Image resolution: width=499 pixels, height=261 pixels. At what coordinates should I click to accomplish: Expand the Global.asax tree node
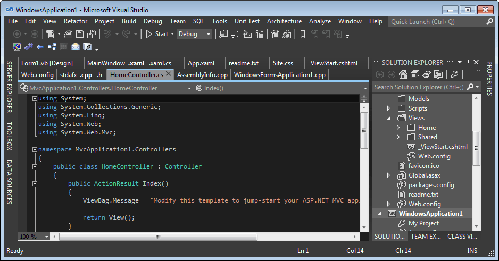point(388,175)
